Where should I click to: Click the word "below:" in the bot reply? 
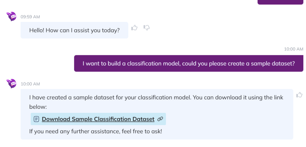click(x=38, y=107)
